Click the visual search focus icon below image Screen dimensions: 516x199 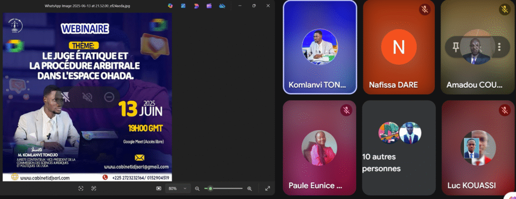coord(81,188)
